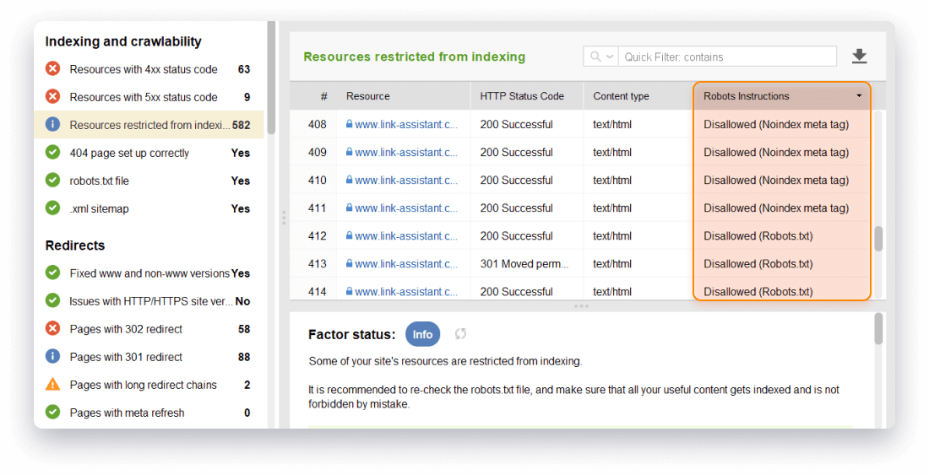Image resolution: width=929 pixels, height=475 pixels.
Task: Click red error icon for 4xx status code
Action: (x=52, y=68)
